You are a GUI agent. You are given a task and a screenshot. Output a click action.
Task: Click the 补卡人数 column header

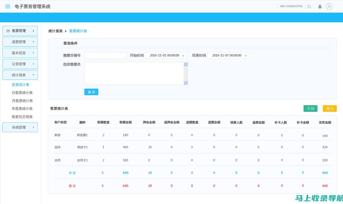tap(281, 123)
